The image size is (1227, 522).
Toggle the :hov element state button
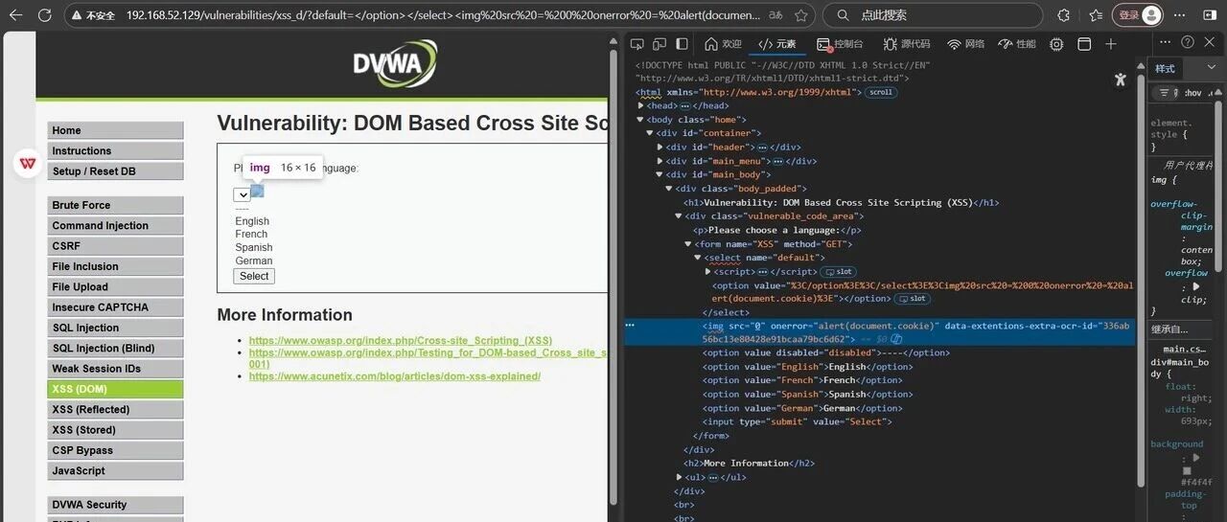click(x=1192, y=93)
